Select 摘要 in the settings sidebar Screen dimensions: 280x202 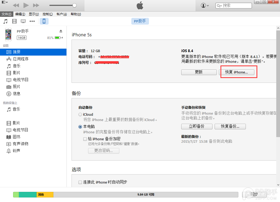pyautogui.click(x=33, y=52)
